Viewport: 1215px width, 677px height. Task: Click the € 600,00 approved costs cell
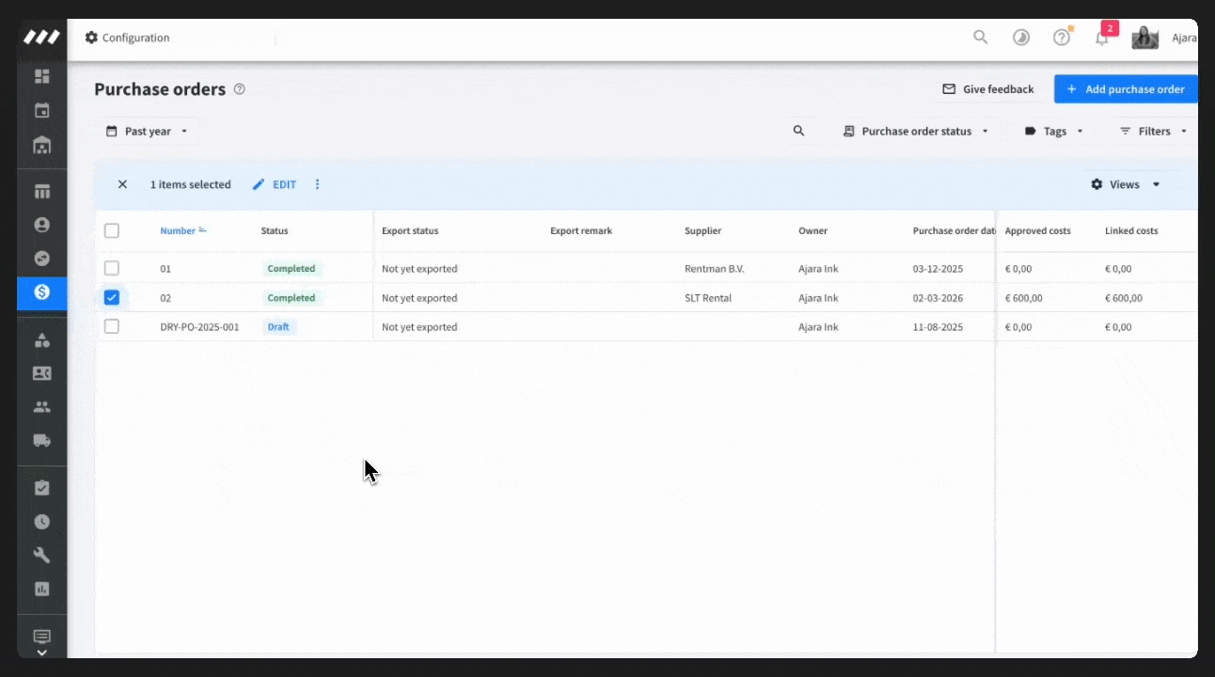coord(1024,298)
